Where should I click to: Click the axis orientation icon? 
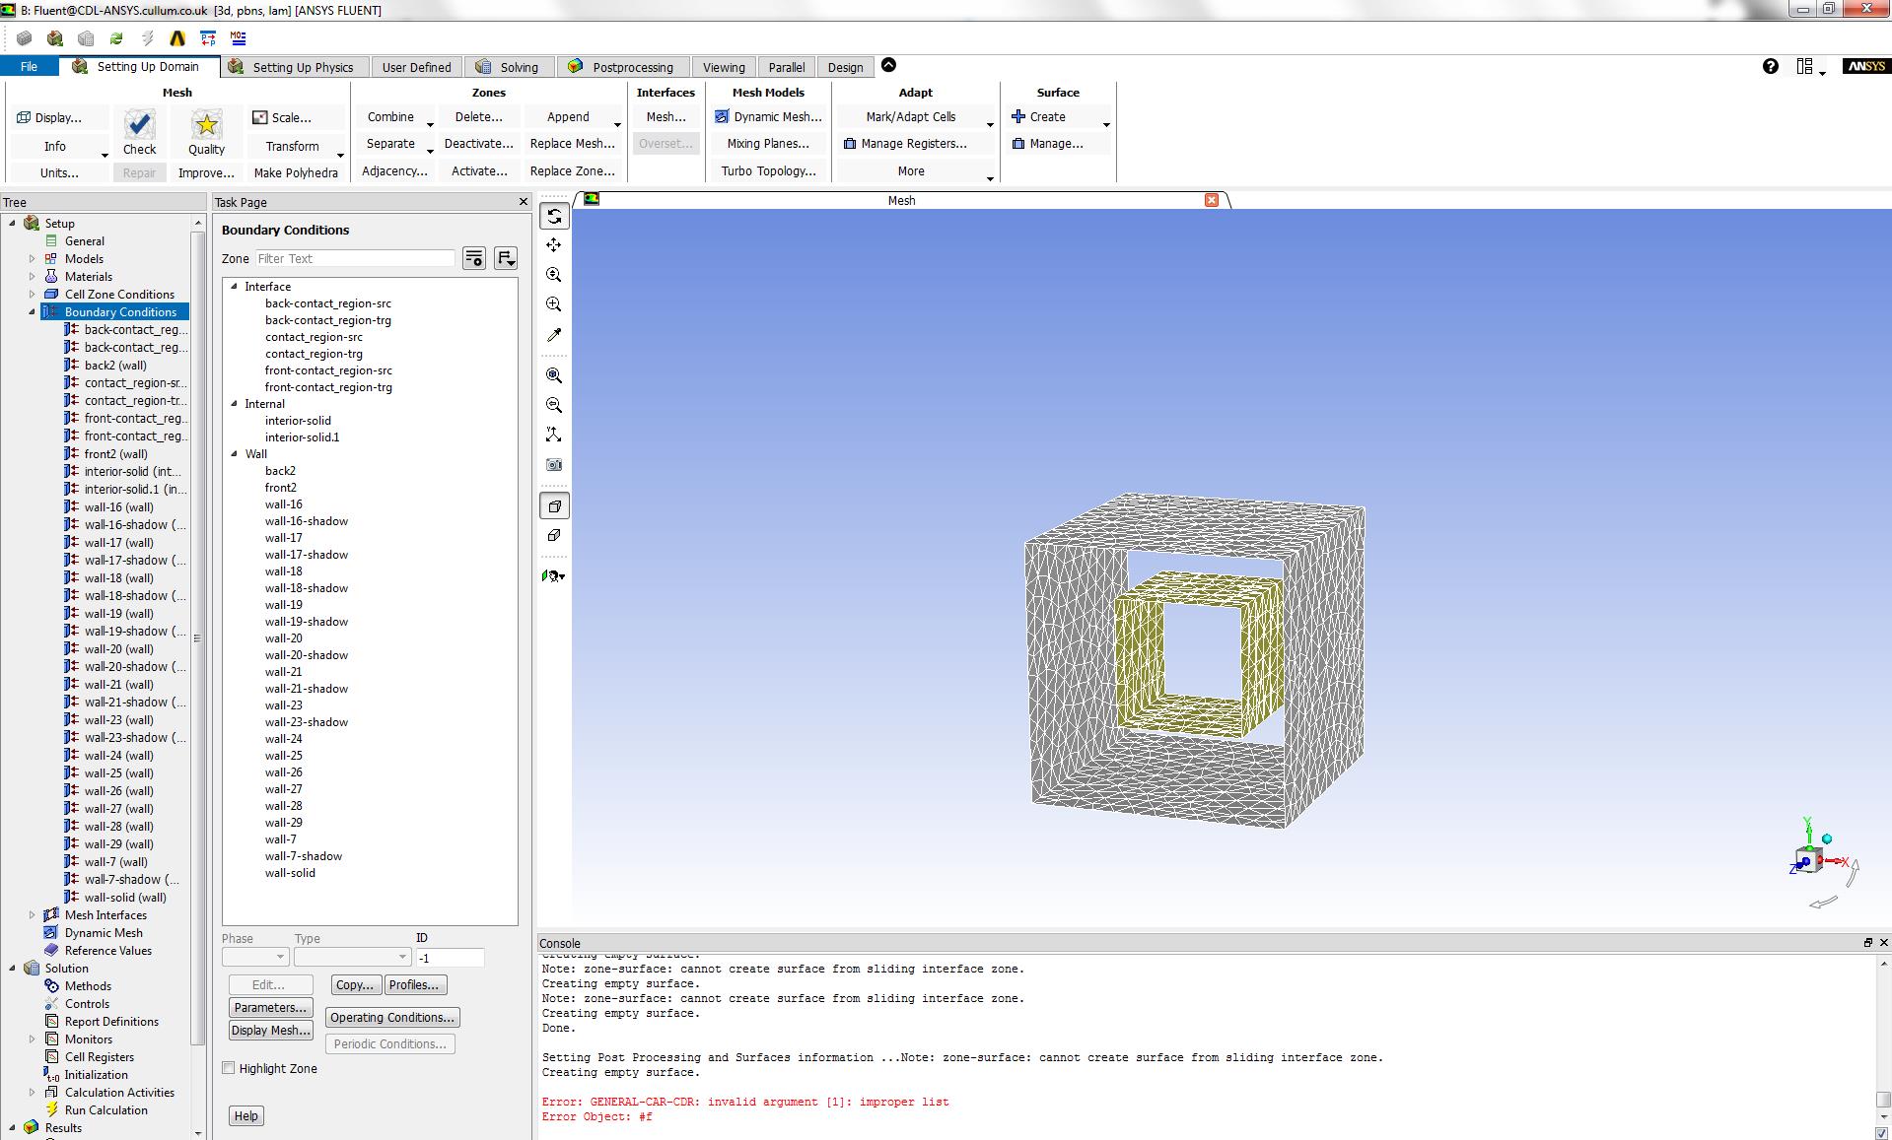(554, 435)
